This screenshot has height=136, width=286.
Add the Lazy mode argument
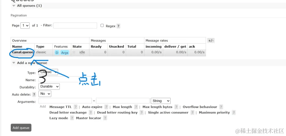pos(59,118)
